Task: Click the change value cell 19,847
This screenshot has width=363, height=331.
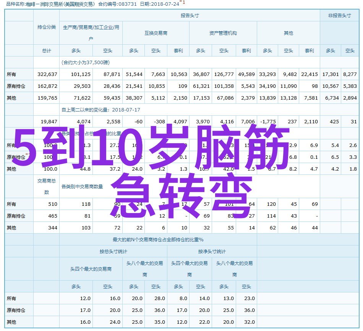Action: [x=49, y=122]
